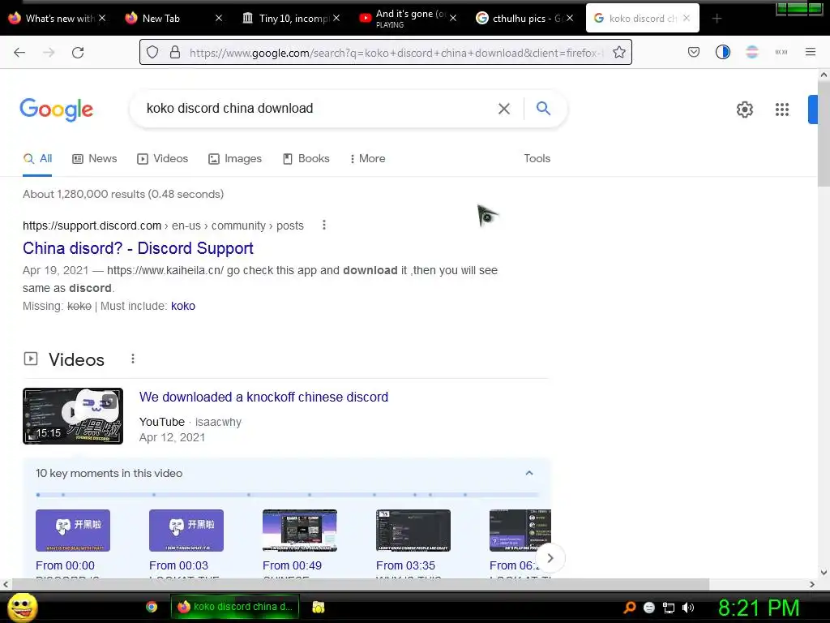Clear the Google search box
Viewport: 830px width, 623px height.
504,109
